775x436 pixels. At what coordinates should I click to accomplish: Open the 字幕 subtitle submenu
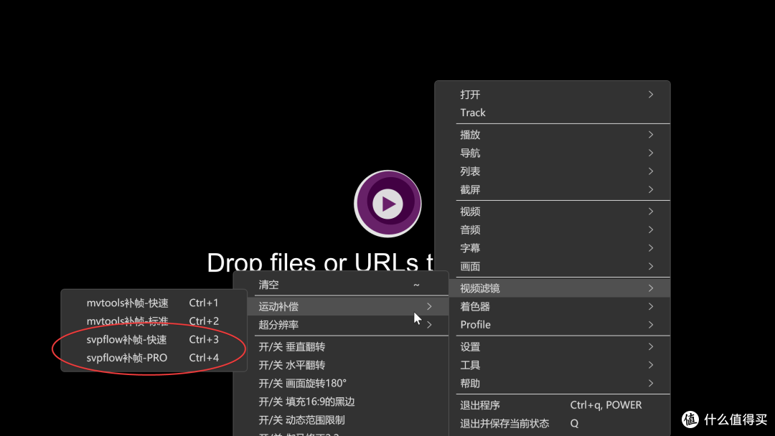click(552, 248)
